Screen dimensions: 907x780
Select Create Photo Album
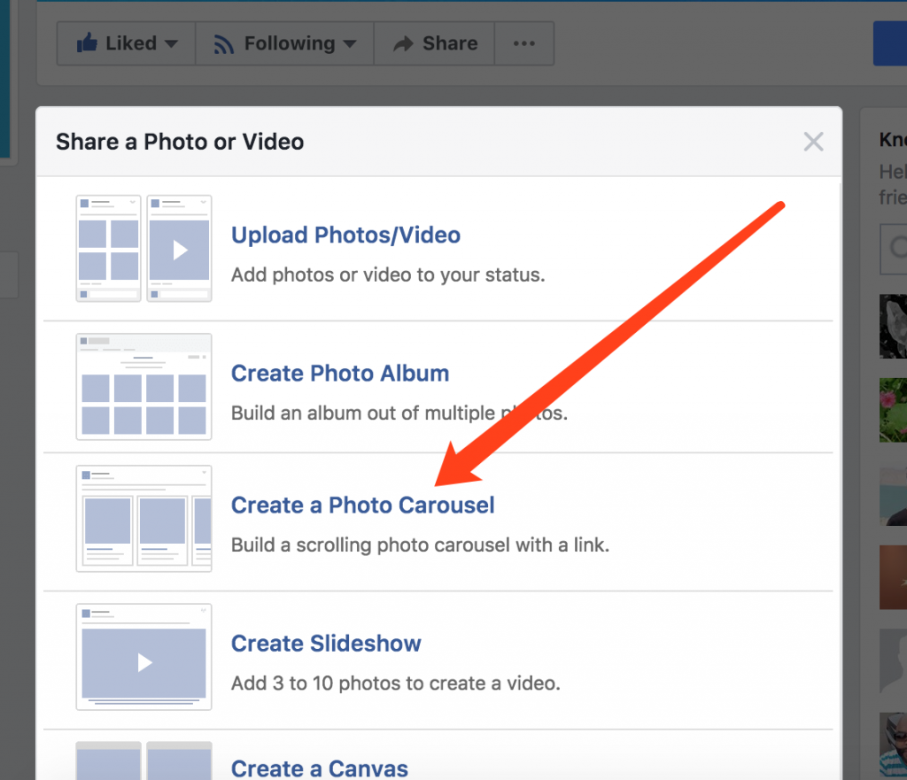(340, 374)
